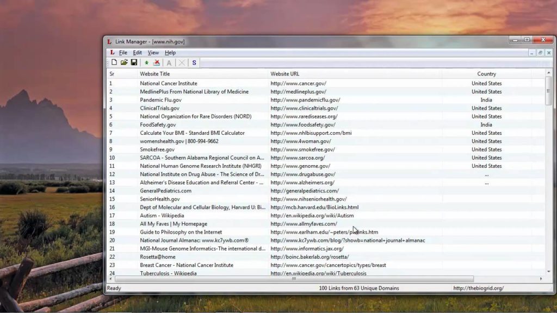Open the Help menu
This screenshot has height=313, width=557.
(x=170, y=53)
